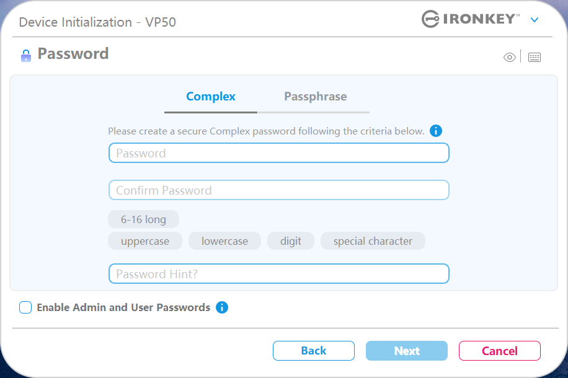Select the Complex tab
Image resolution: width=568 pixels, height=378 pixels.
(211, 97)
